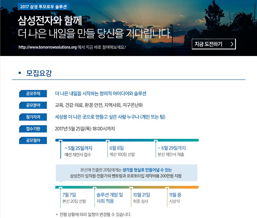257x218 pixels.
Task: Click the 10월 21일 timeline marker
Action: pos(131,188)
